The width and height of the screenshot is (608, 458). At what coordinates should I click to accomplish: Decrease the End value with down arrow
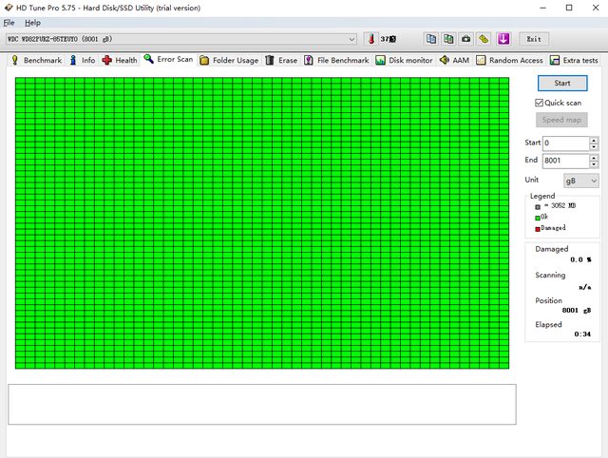point(594,164)
